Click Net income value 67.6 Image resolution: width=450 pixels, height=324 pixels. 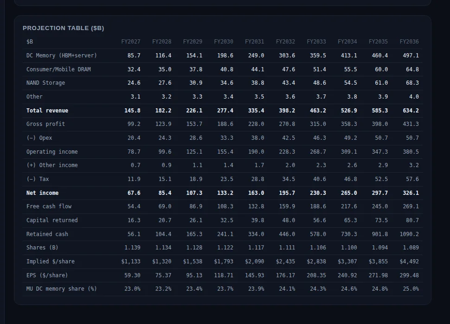coord(134,193)
